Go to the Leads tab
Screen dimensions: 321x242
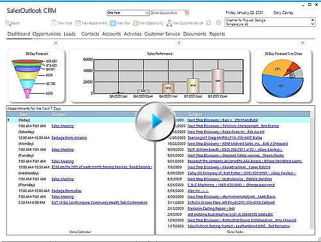coord(70,34)
